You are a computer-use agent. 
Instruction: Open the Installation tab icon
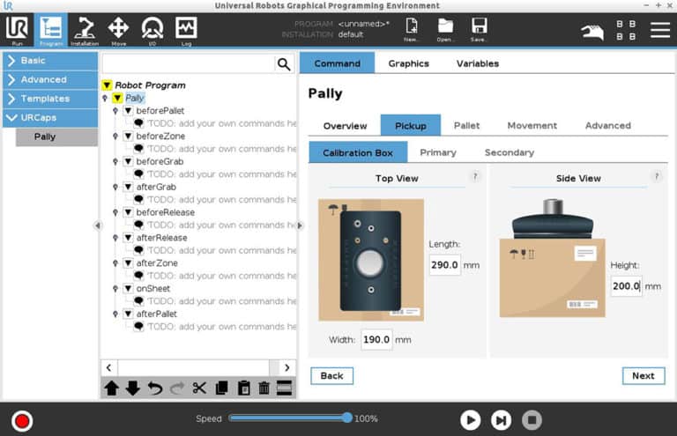tap(85, 30)
